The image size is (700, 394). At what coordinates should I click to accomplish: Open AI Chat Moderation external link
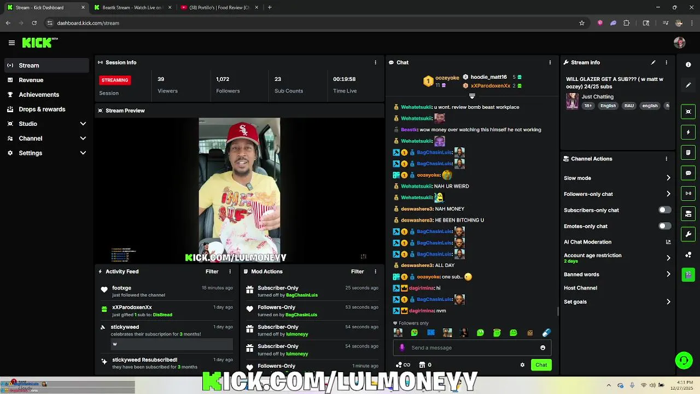(x=668, y=242)
